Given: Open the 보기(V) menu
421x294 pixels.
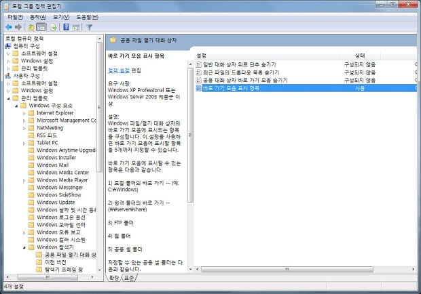Looking at the screenshot, I should point(61,16).
